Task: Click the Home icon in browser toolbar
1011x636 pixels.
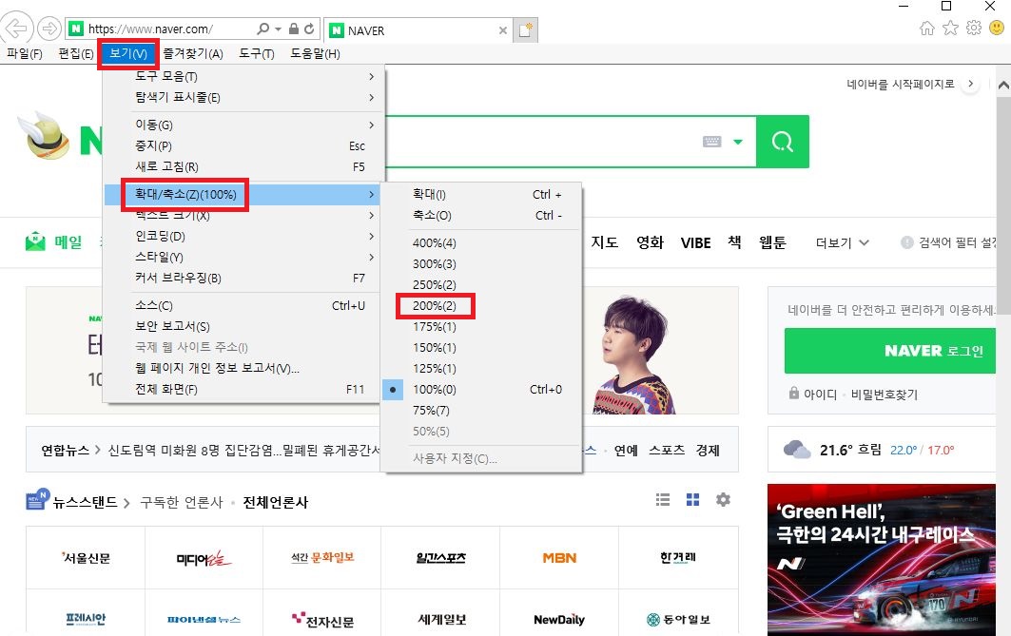Action: point(927,28)
